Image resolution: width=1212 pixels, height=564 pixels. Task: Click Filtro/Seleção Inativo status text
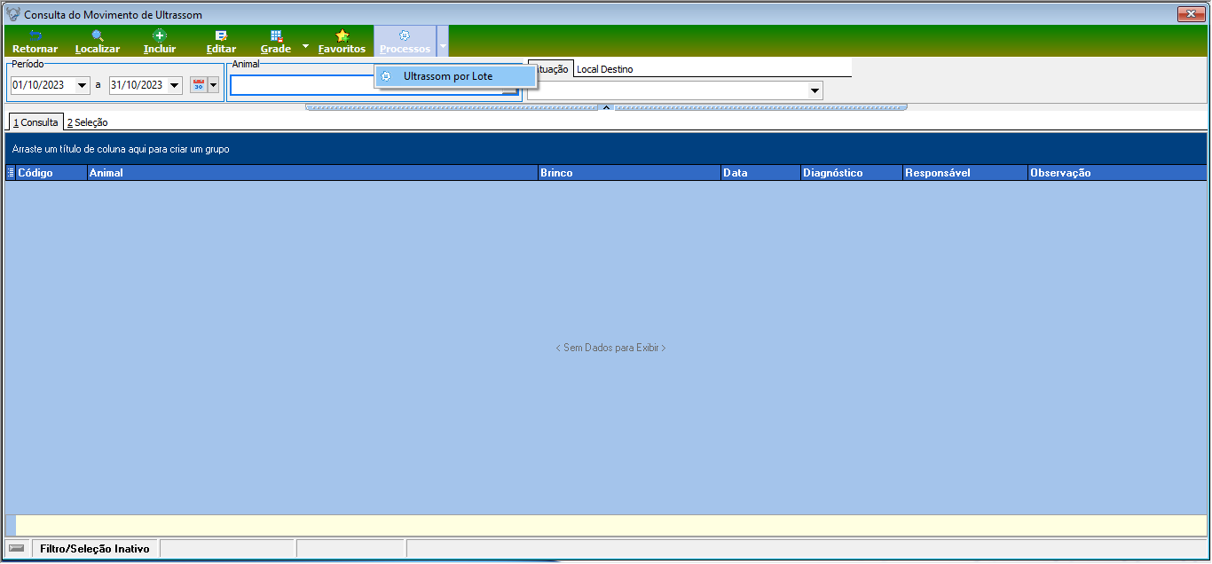[95, 549]
